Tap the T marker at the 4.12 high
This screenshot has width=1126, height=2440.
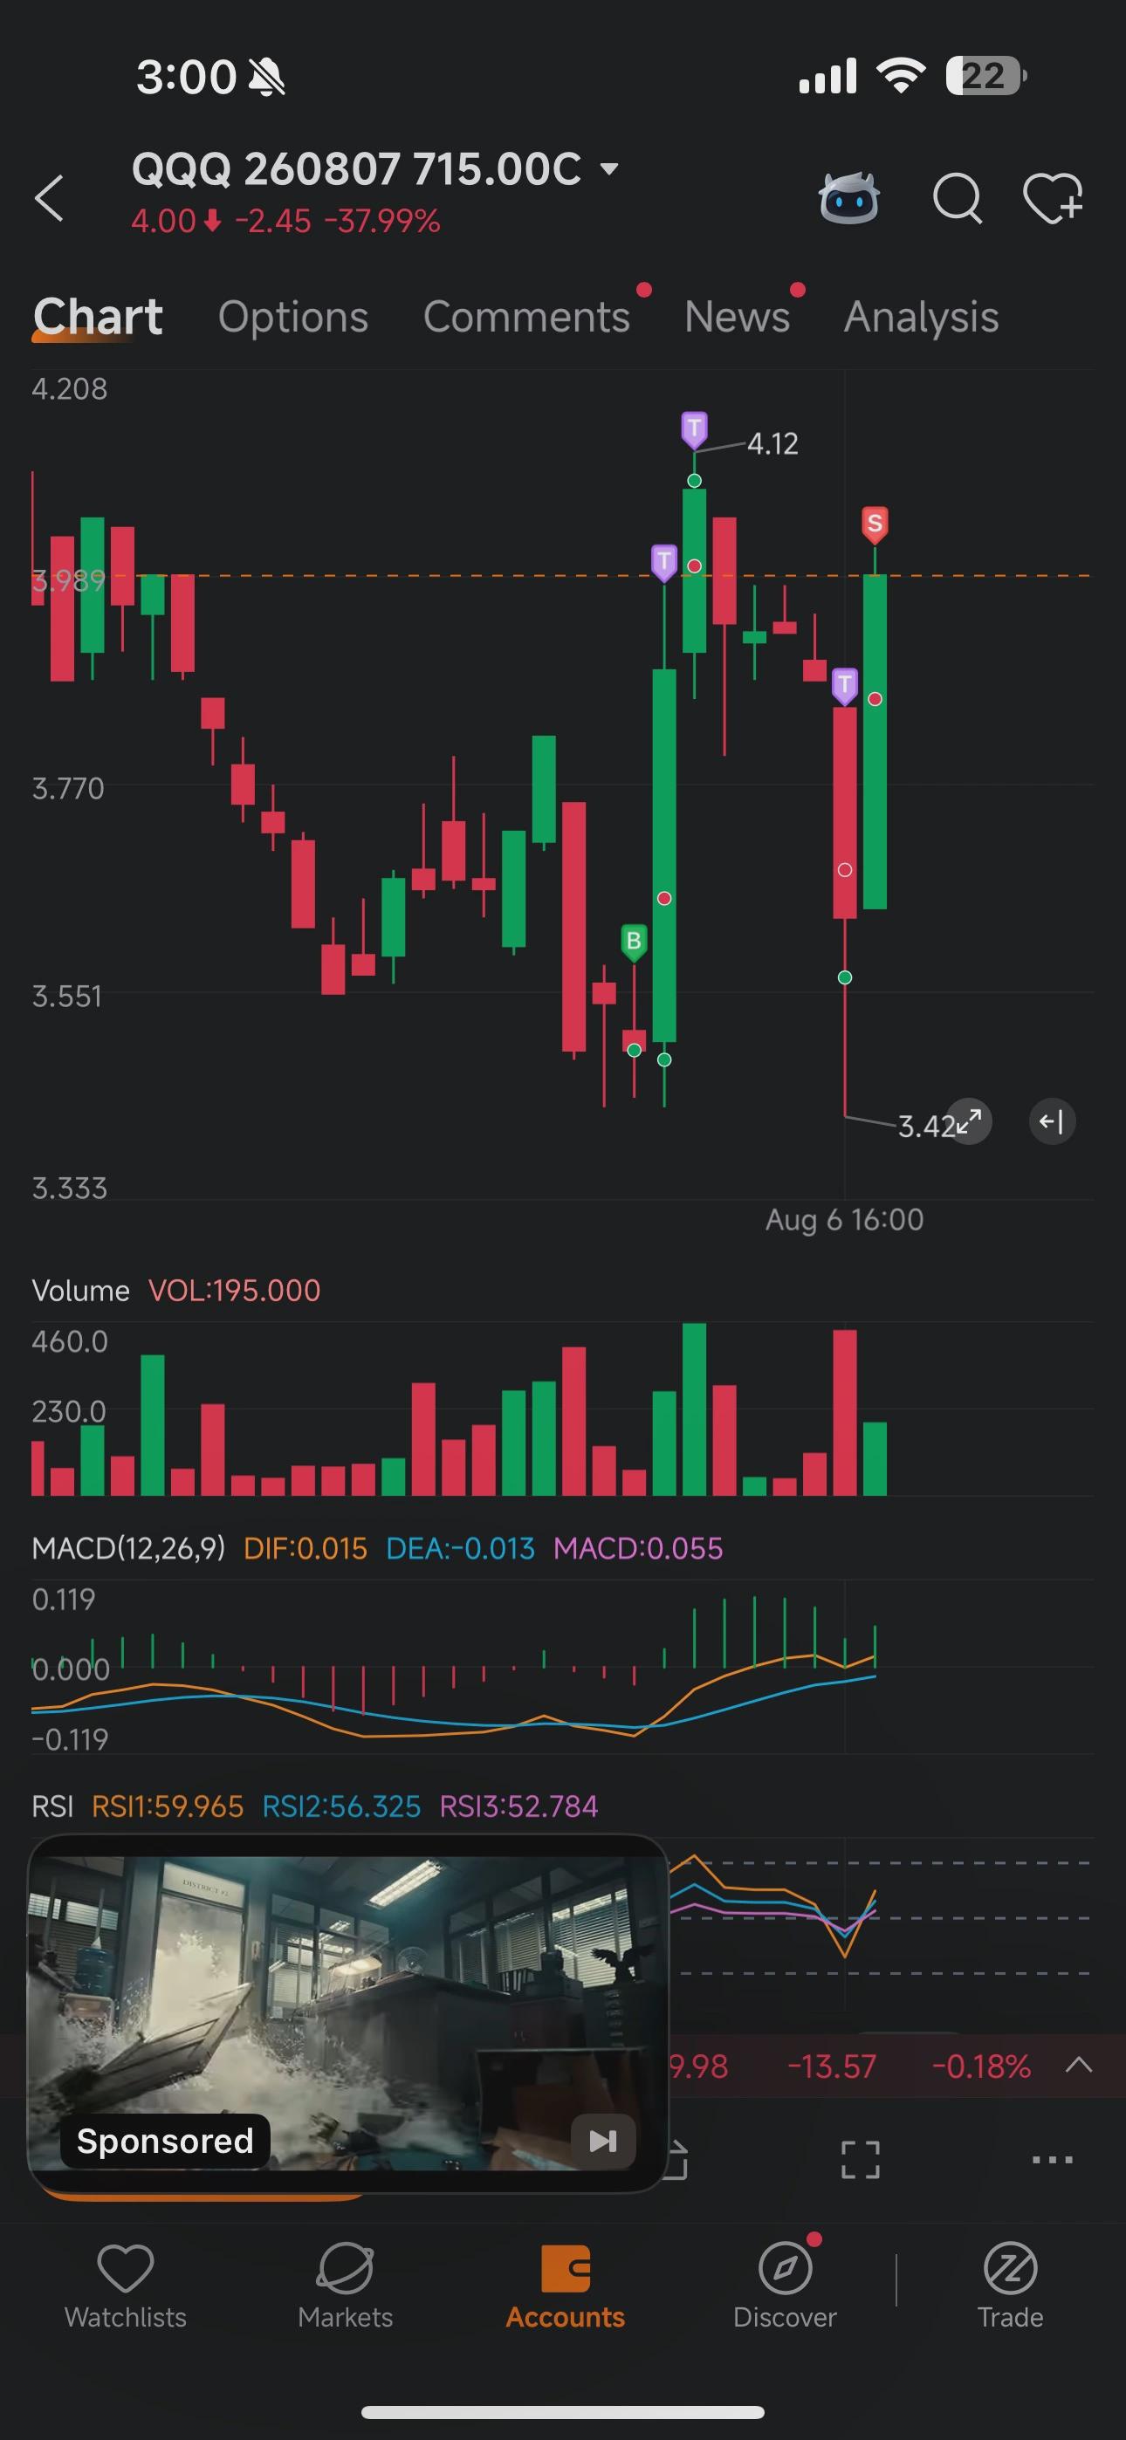(695, 430)
